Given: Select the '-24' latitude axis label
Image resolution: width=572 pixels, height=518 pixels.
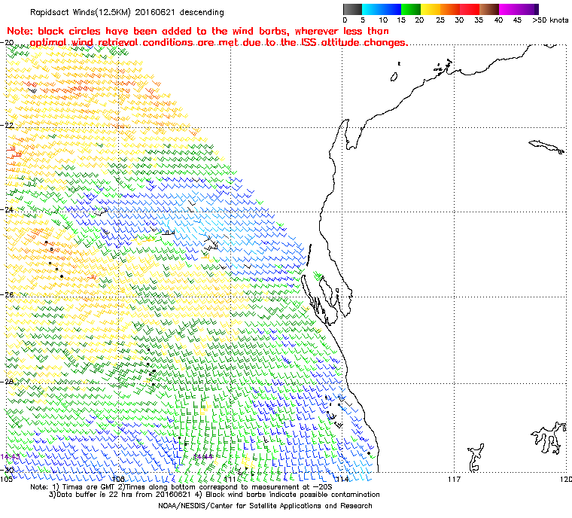Looking at the screenshot, I should point(8,209).
